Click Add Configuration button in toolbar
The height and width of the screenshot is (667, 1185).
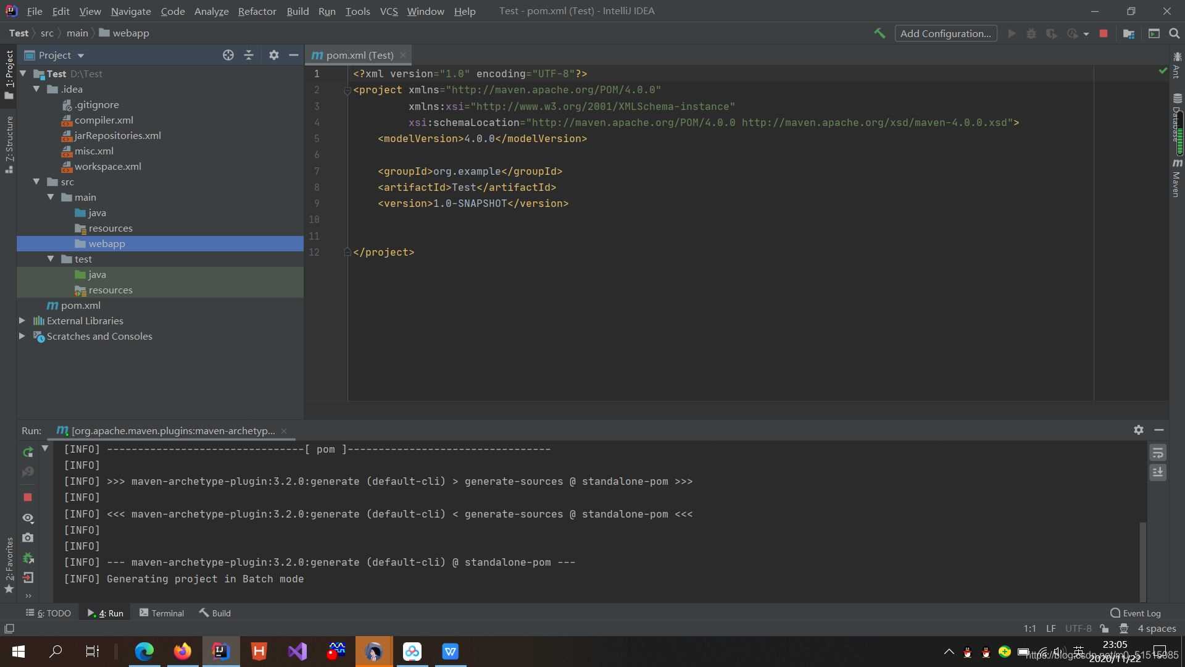[x=946, y=33]
